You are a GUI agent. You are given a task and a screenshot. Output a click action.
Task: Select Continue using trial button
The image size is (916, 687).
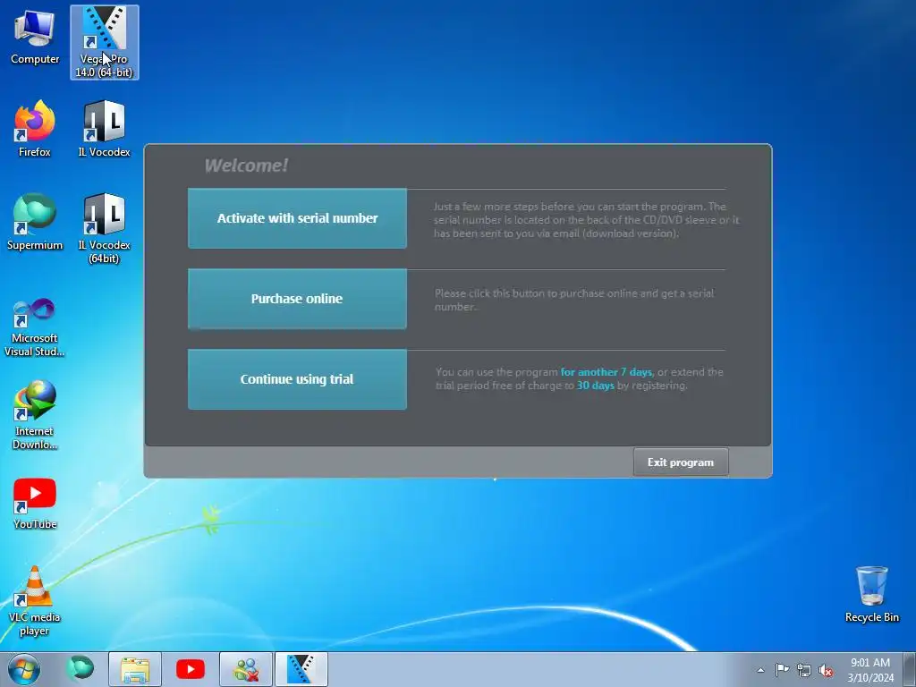pos(297,379)
